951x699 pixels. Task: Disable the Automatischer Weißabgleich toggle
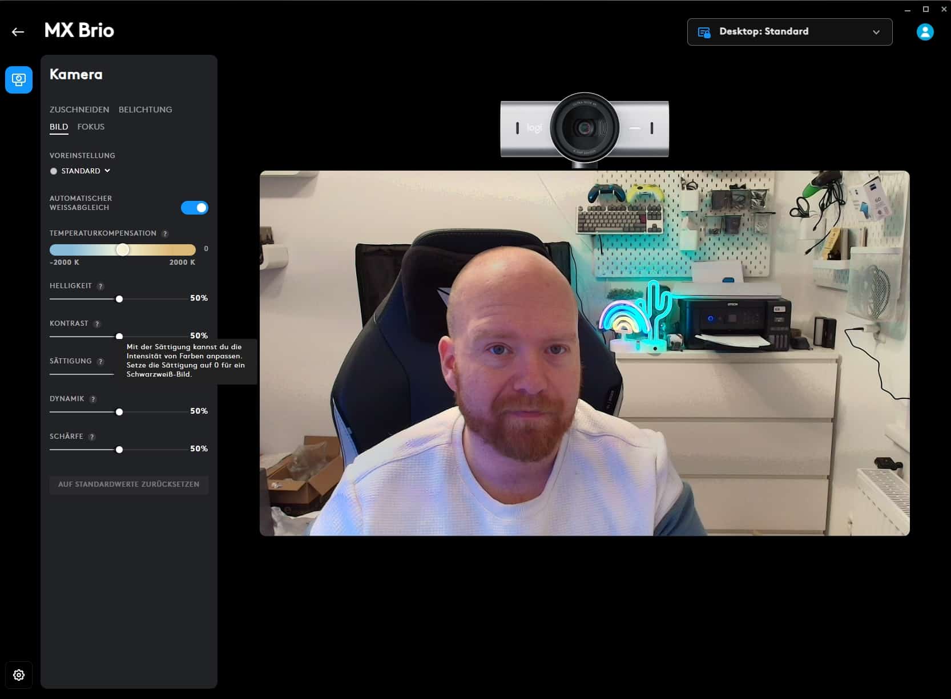pos(195,208)
